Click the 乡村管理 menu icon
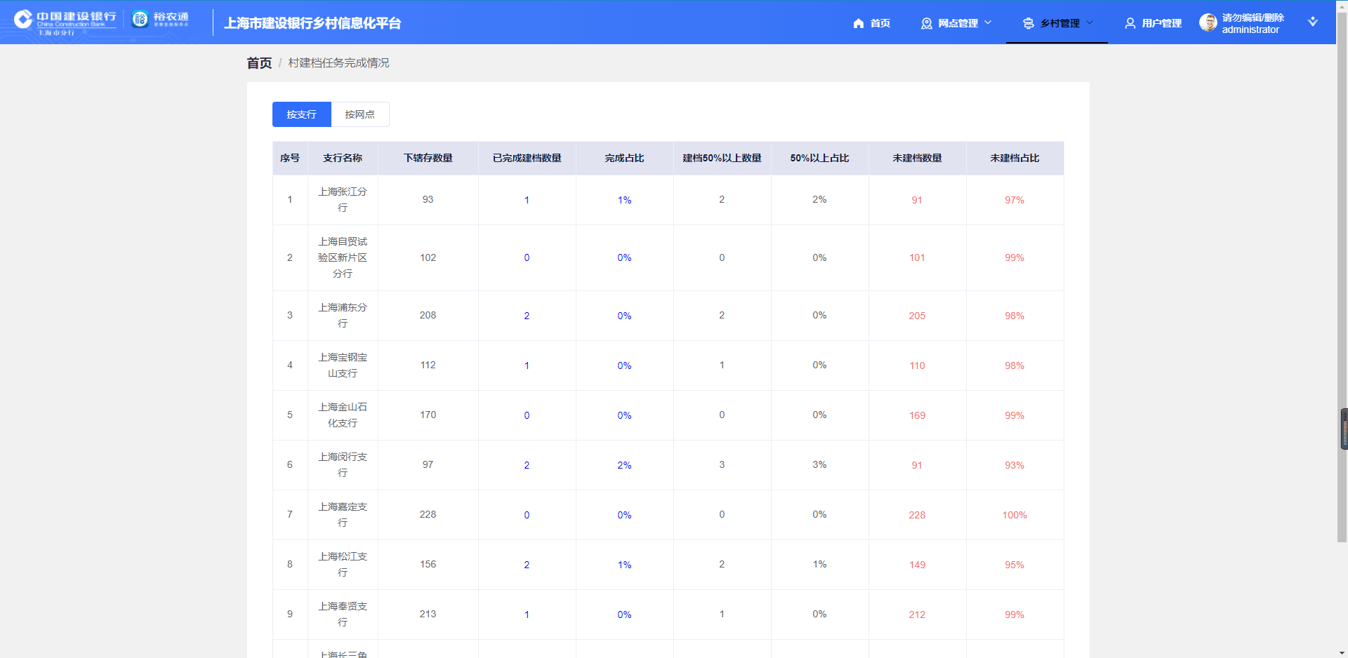 click(x=1028, y=23)
